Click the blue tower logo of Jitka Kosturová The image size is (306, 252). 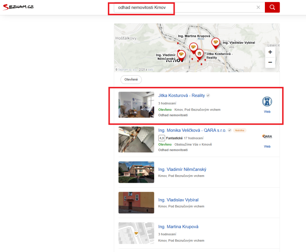pyautogui.click(x=267, y=102)
